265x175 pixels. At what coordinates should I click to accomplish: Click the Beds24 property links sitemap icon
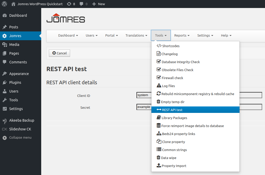click(159, 134)
